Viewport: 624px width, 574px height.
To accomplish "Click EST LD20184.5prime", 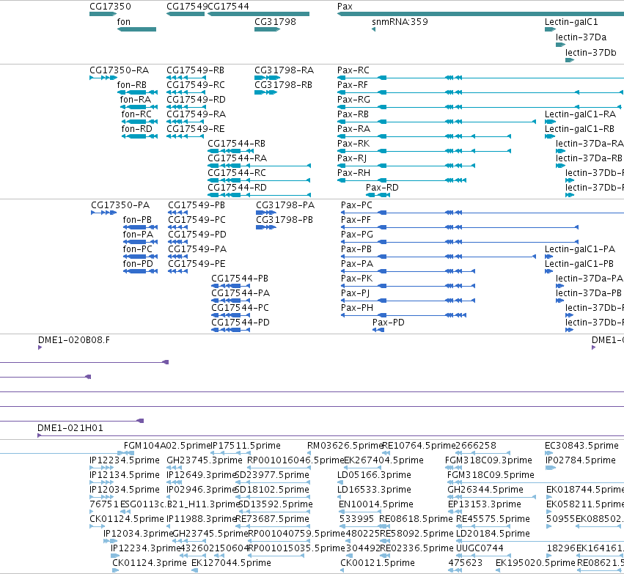I will click(540, 541).
